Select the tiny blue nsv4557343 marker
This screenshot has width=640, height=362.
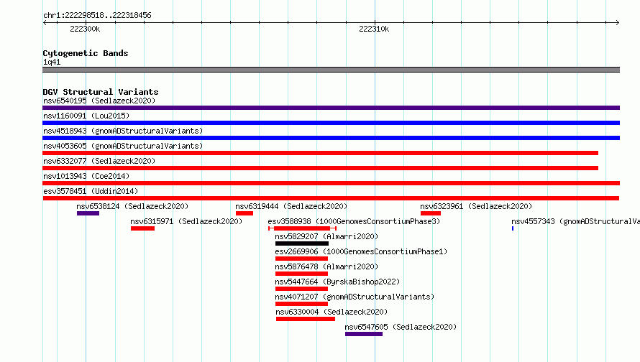click(513, 228)
